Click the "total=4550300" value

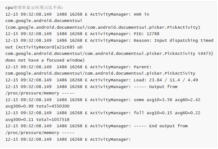click(x=55, y=106)
